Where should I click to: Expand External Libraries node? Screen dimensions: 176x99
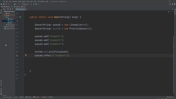tap(3, 27)
